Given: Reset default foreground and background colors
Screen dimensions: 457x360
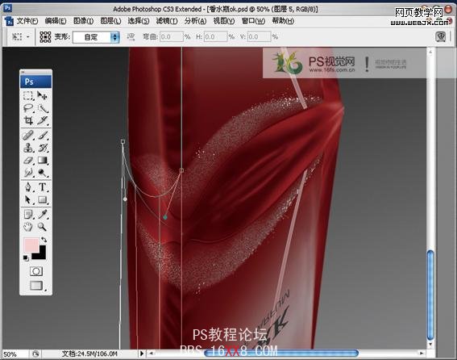Looking at the screenshot, I should click(26, 257).
